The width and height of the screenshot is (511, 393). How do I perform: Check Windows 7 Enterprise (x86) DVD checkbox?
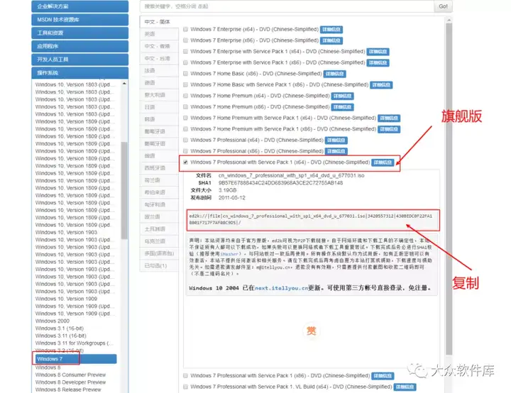coord(185,40)
